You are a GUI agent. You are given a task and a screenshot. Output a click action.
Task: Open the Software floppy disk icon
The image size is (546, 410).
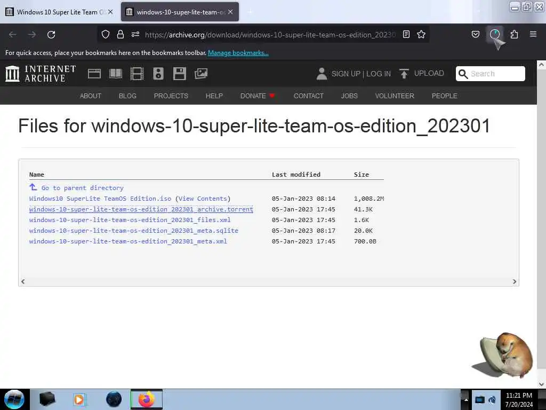(180, 74)
